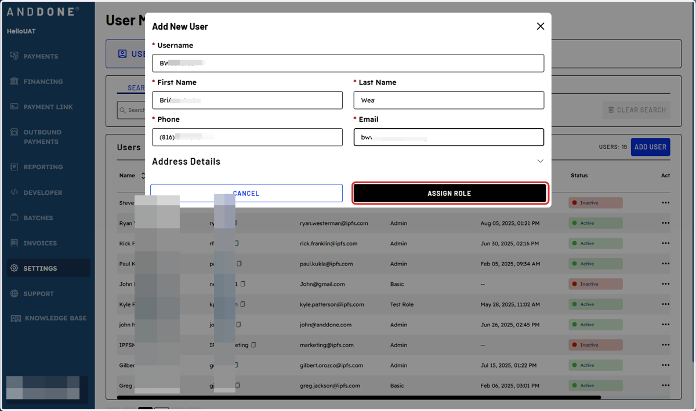Copy username icon in paul.kukla row
Image resolution: width=696 pixels, height=411 pixels.
click(x=239, y=264)
